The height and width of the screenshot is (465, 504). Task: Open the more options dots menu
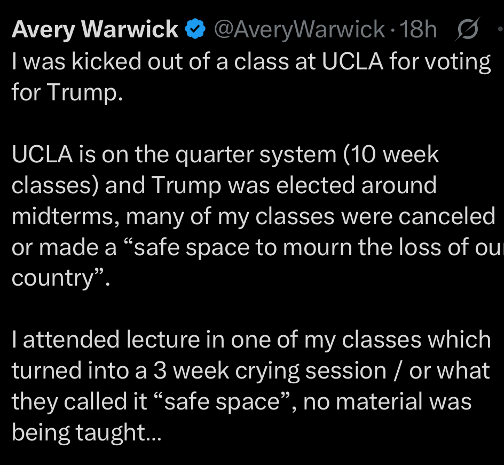point(500,30)
